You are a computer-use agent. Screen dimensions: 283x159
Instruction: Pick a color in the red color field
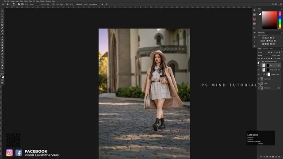click(x=269, y=20)
